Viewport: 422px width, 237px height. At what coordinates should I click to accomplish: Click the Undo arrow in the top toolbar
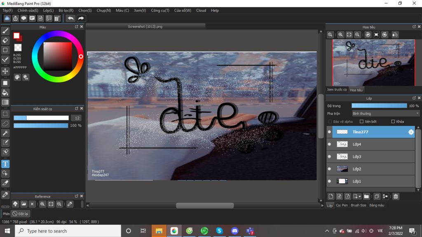click(x=70, y=18)
